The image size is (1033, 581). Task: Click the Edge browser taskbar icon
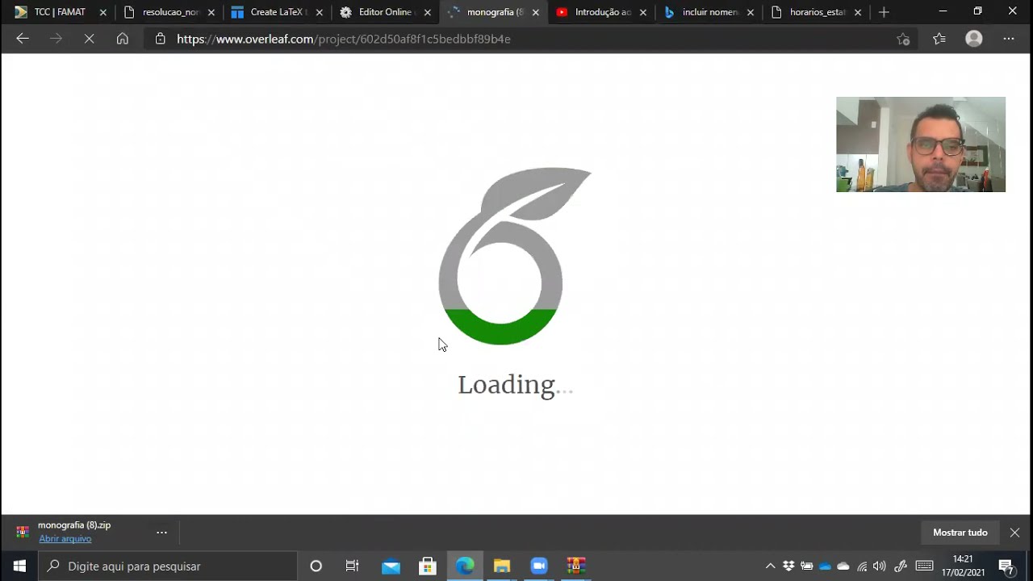pos(465,566)
